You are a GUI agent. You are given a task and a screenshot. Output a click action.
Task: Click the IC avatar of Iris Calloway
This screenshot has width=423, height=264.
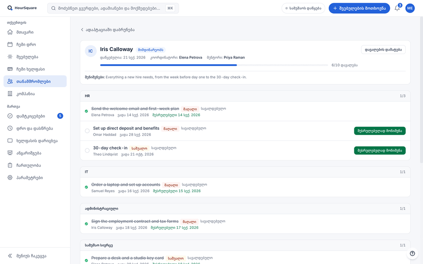coord(91,51)
